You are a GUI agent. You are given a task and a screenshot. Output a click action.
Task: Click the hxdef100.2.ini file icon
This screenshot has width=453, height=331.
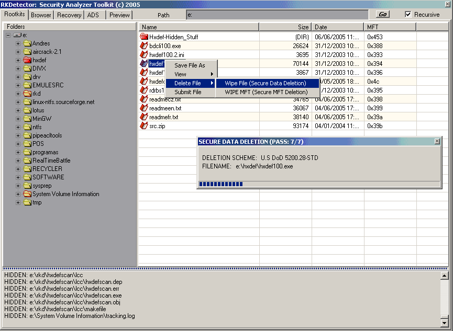pyautogui.click(x=144, y=55)
